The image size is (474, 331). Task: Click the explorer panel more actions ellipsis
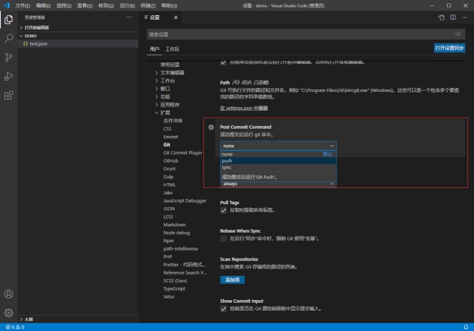point(129,17)
